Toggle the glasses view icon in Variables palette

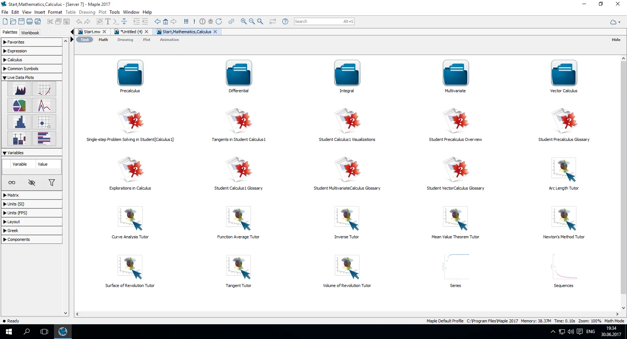click(12, 183)
